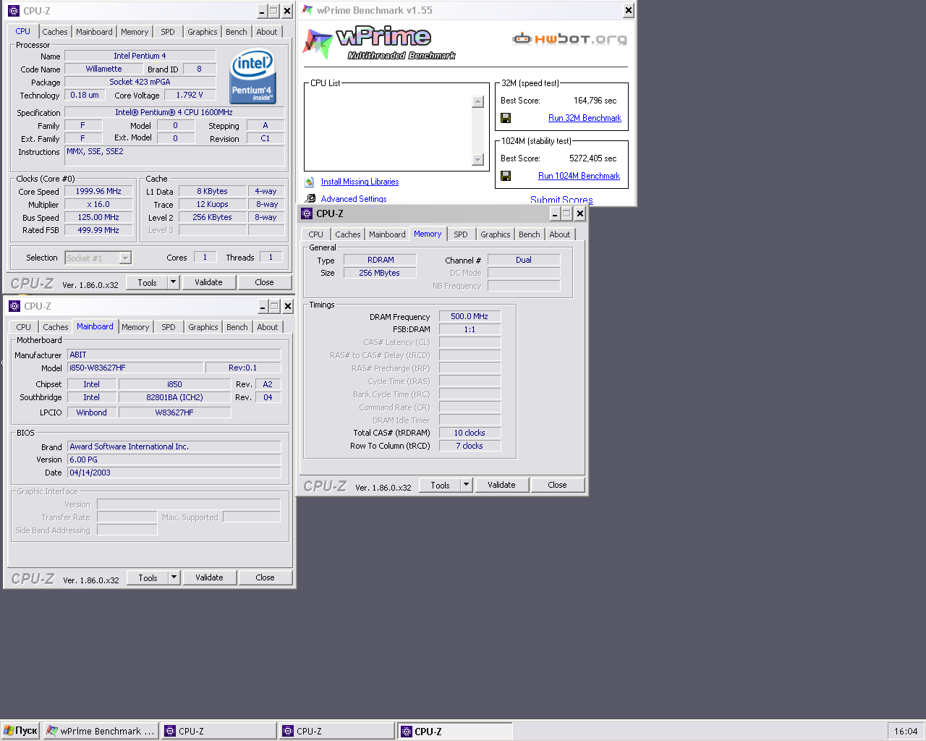Activate the third, pressed CPU-Z taskbar button
This screenshot has height=741, width=926.
(455, 731)
